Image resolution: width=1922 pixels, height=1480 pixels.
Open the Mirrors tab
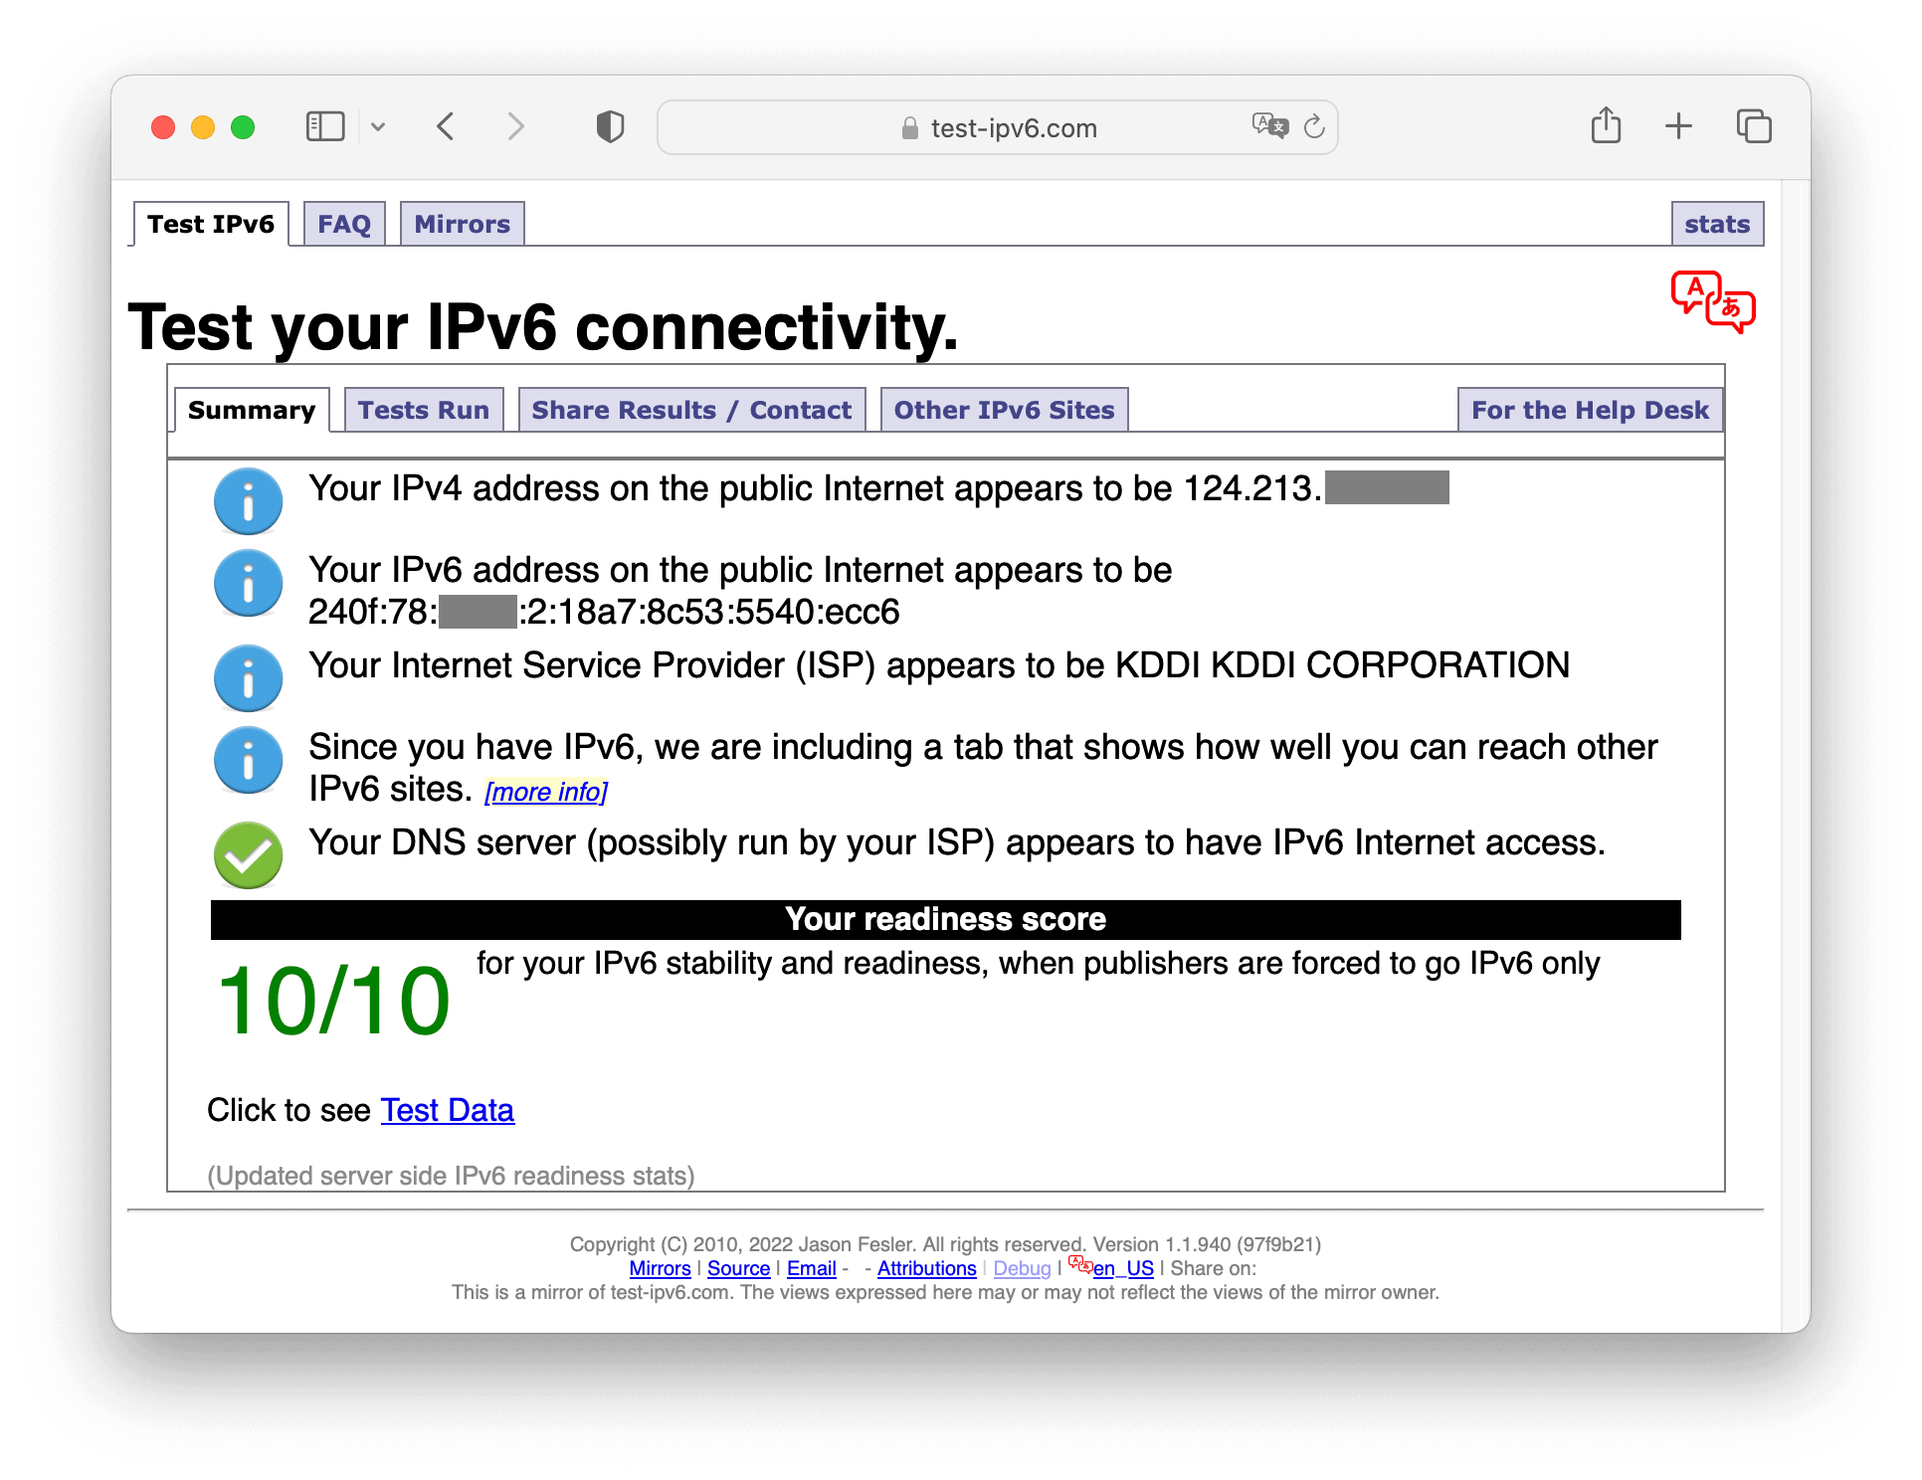[463, 224]
